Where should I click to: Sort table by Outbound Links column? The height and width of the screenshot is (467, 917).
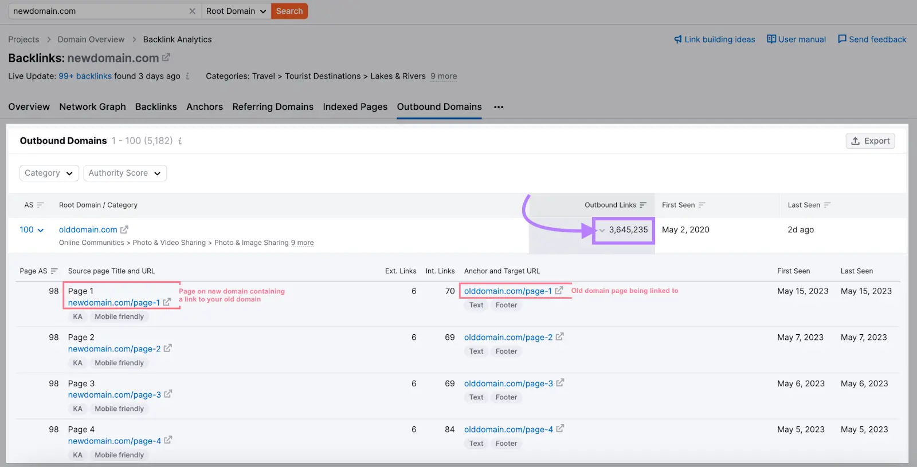click(642, 205)
